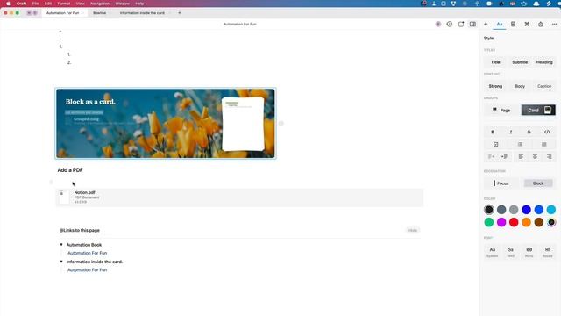This screenshot has height=316, width=561.
Task: Click the Notion.pdf file icon
Action: (x=64, y=197)
